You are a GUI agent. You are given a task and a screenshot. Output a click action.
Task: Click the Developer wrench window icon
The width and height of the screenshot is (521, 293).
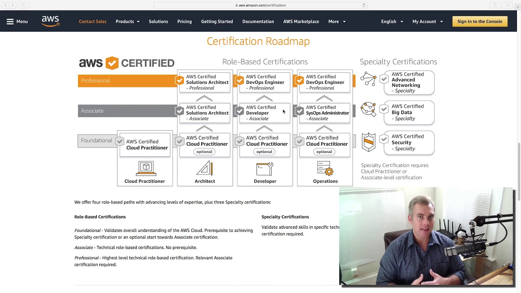click(265, 168)
